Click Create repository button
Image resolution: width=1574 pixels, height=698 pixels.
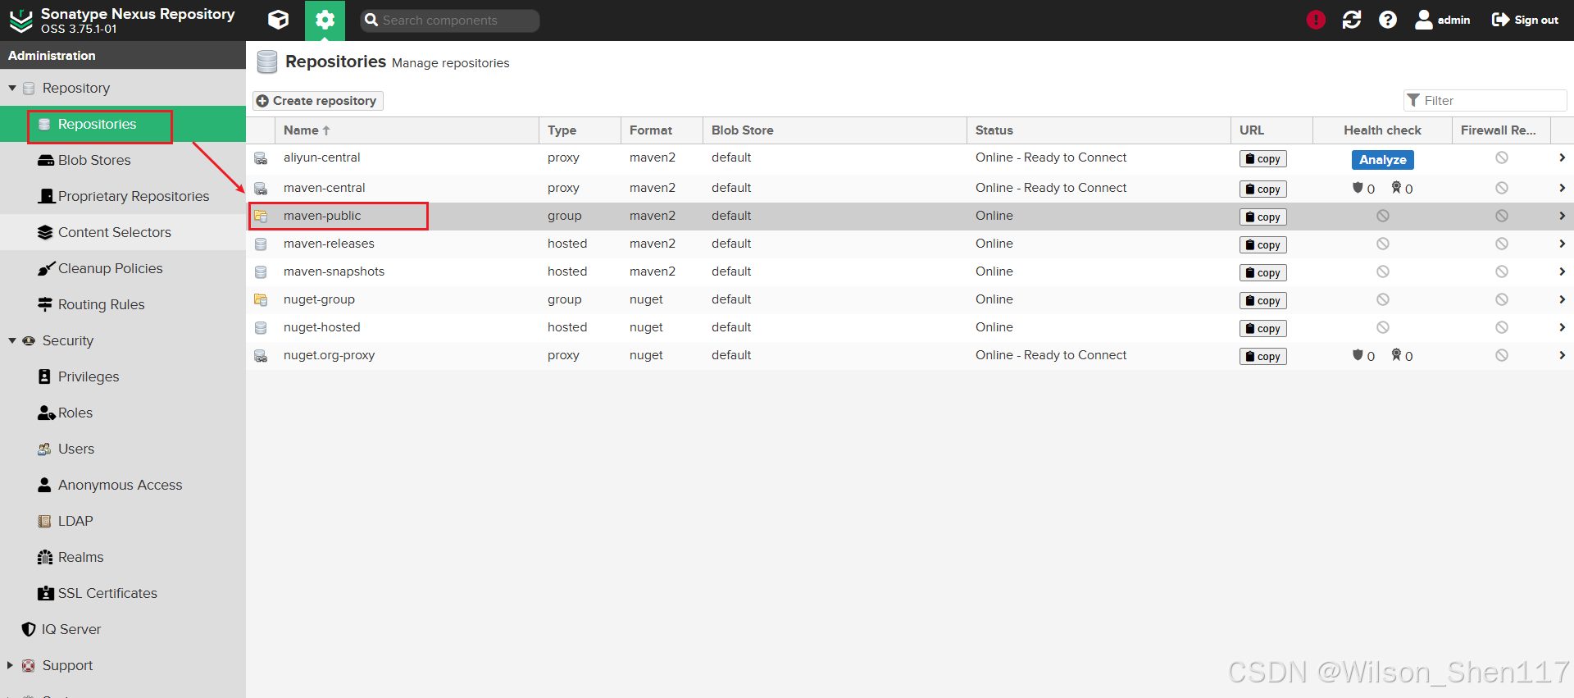coord(317,100)
